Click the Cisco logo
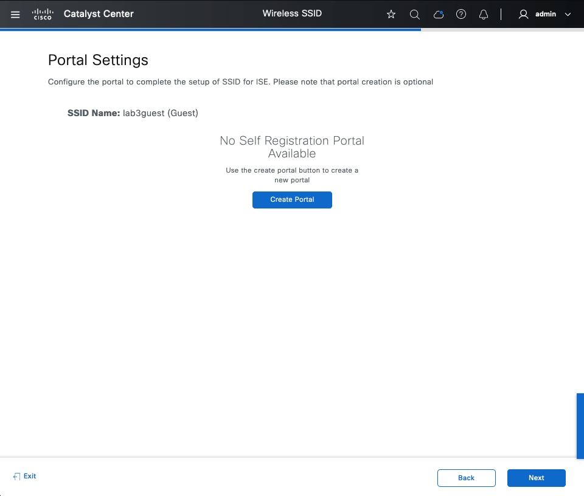Screen dimensions: 584x496 [43, 14]
